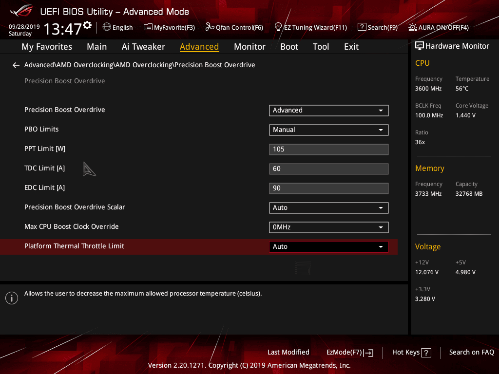Click CPU temperature 56°C value

click(x=462, y=89)
